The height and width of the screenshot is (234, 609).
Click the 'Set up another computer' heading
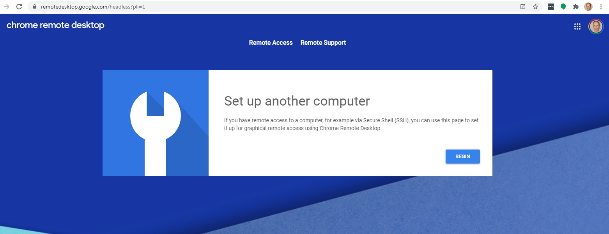coord(297,101)
